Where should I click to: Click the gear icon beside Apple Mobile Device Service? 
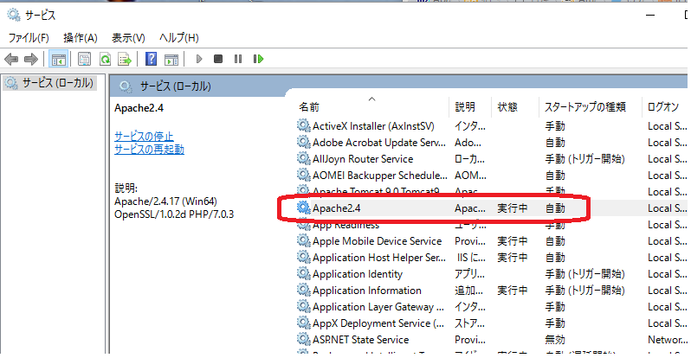[303, 240]
